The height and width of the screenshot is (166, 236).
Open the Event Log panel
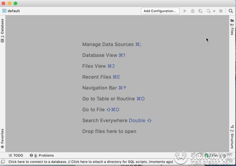[215, 155]
